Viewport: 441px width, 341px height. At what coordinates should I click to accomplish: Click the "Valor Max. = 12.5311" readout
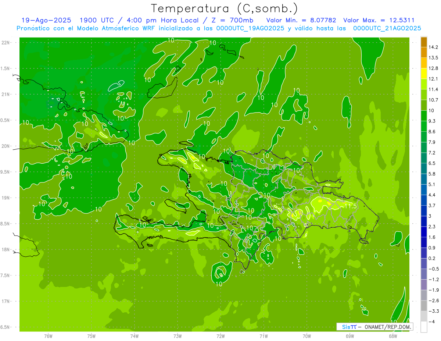[379, 20]
